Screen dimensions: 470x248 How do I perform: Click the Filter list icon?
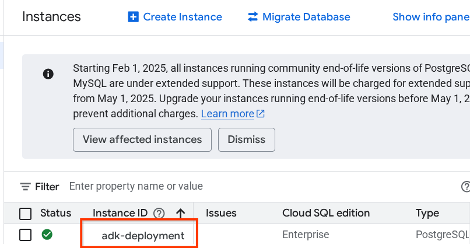click(26, 187)
